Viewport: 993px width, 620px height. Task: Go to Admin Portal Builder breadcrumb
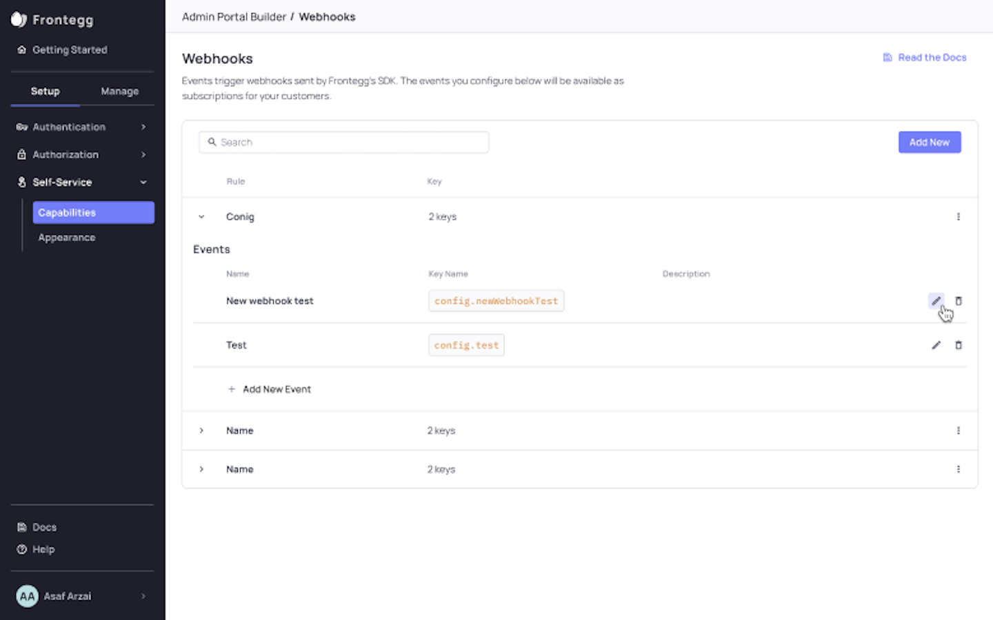[234, 17]
